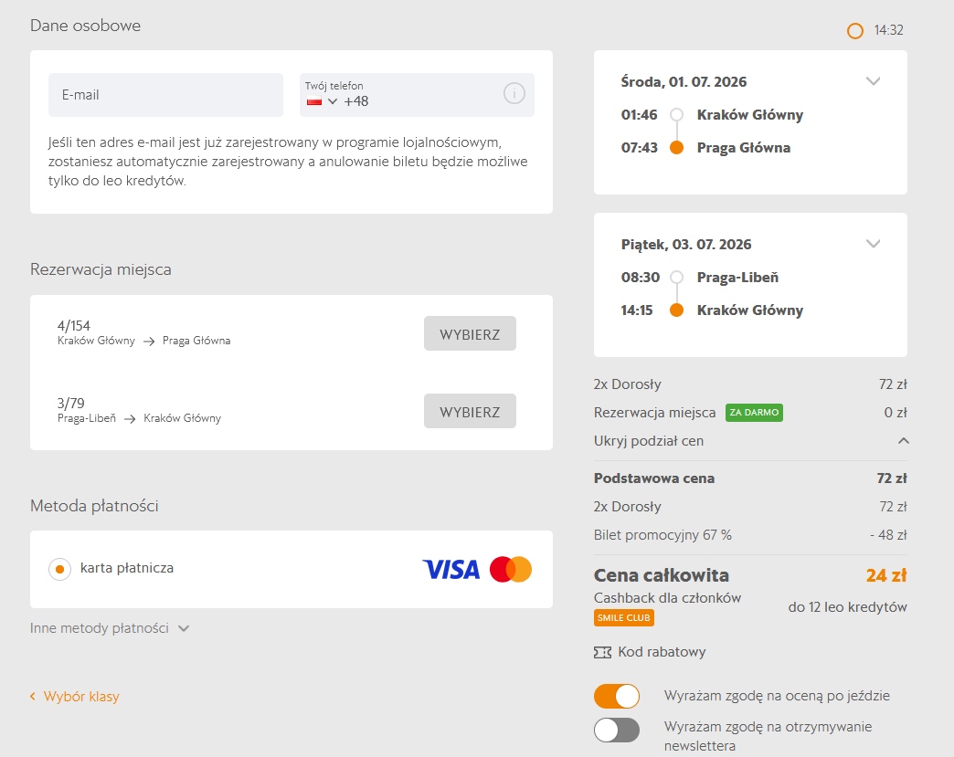
Task: Click the phone field info icon
Action: coord(514,93)
